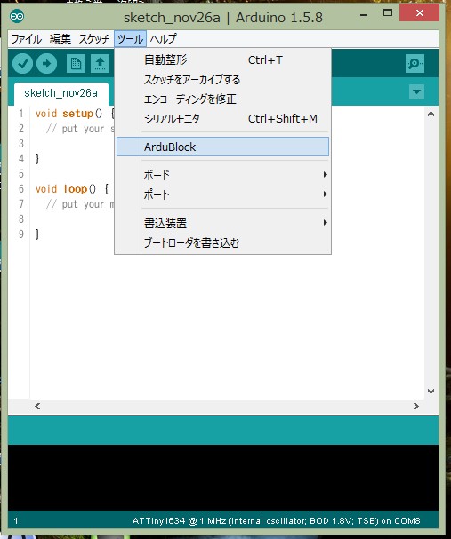Select 自動整形 from the tools menu
Viewport: 451px width, 539px height.
tap(222, 60)
